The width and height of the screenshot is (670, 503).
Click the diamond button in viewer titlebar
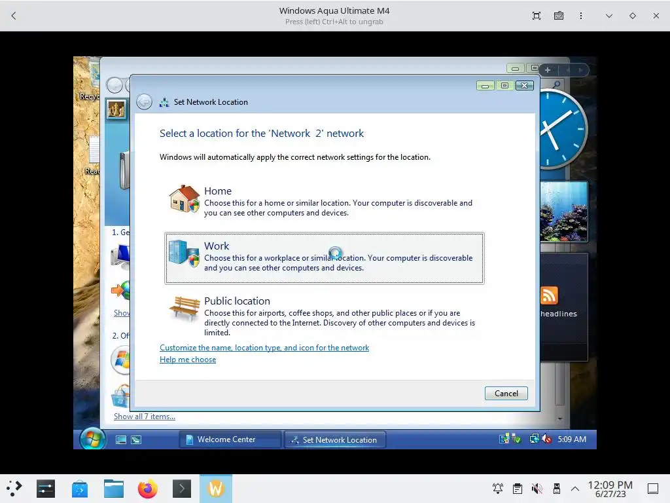[x=633, y=16]
